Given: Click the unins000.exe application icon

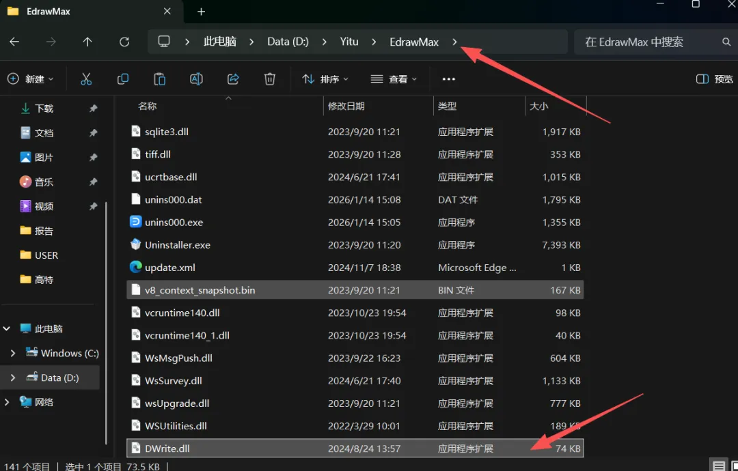Looking at the screenshot, I should click(x=135, y=221).
